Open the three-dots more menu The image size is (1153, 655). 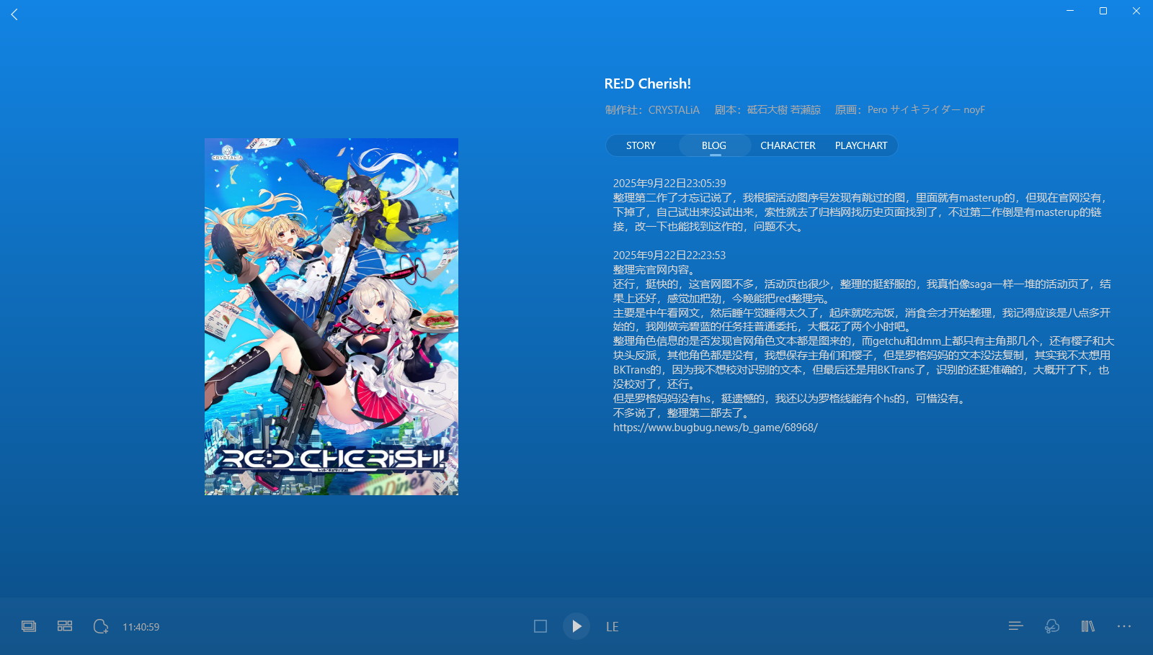point(1124,626)
